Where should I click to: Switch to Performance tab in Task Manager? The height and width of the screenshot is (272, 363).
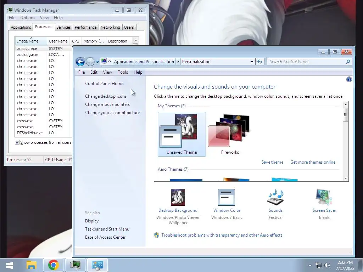click(x=86, y=27)
